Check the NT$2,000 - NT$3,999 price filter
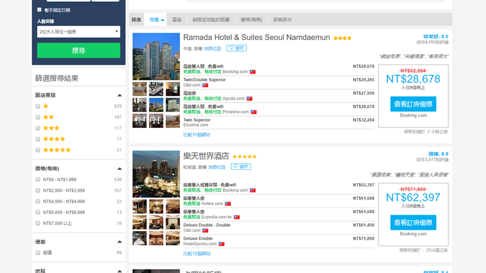Screen dimensions: 486x273 pos(38,190)
